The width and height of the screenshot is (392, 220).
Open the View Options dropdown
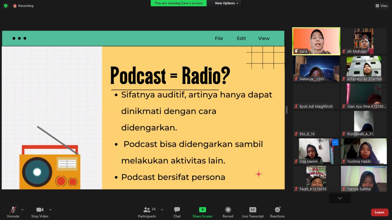click(227, 3)
